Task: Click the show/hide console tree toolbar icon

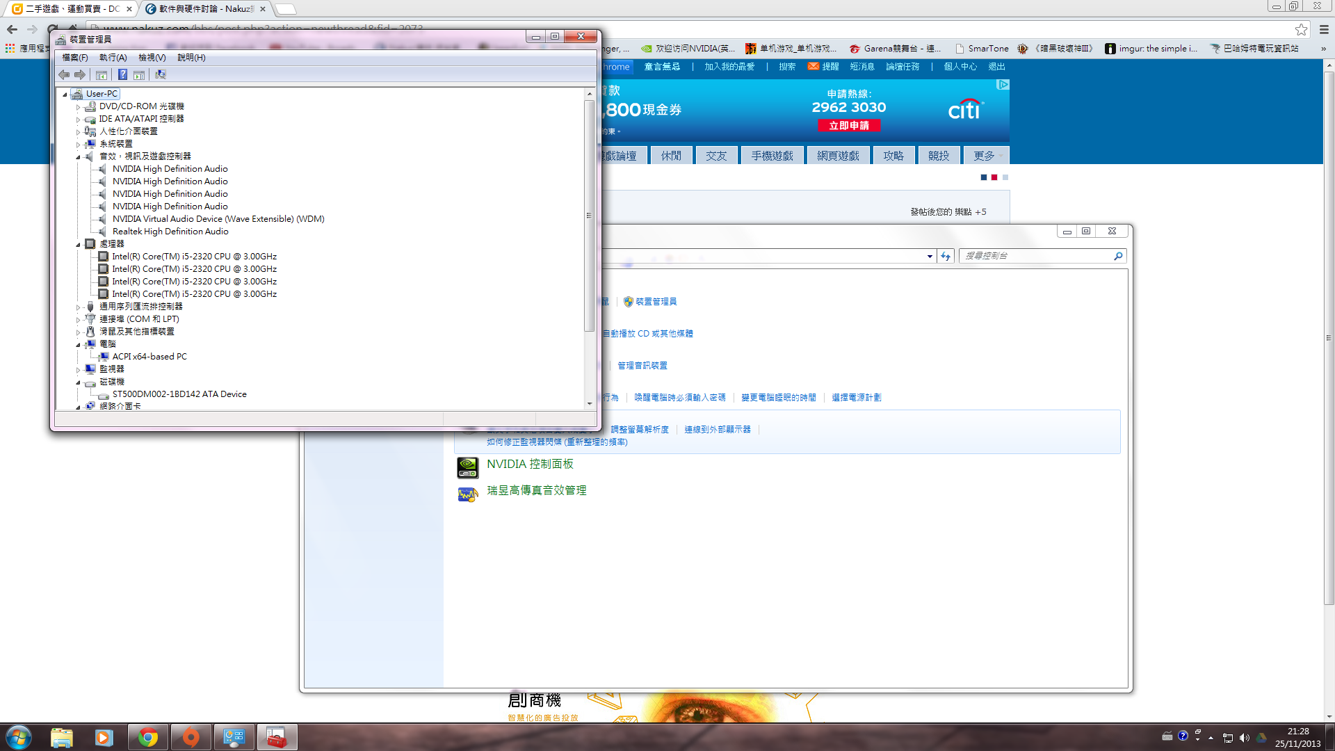Action: [x=102, y=74]
